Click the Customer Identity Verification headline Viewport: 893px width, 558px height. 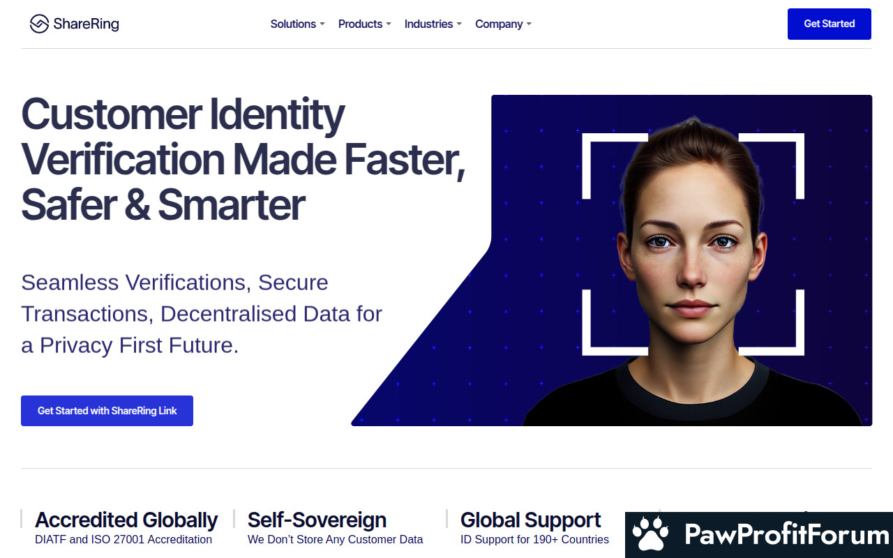243,159
